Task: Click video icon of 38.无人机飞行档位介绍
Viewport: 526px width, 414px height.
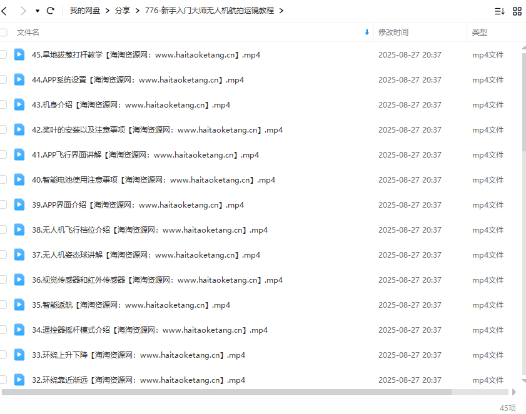Action: click(19, 230)
